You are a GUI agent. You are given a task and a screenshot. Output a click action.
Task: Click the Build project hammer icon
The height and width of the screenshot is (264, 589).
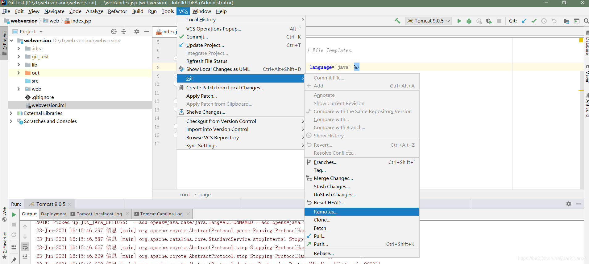[x=397, y=21]
